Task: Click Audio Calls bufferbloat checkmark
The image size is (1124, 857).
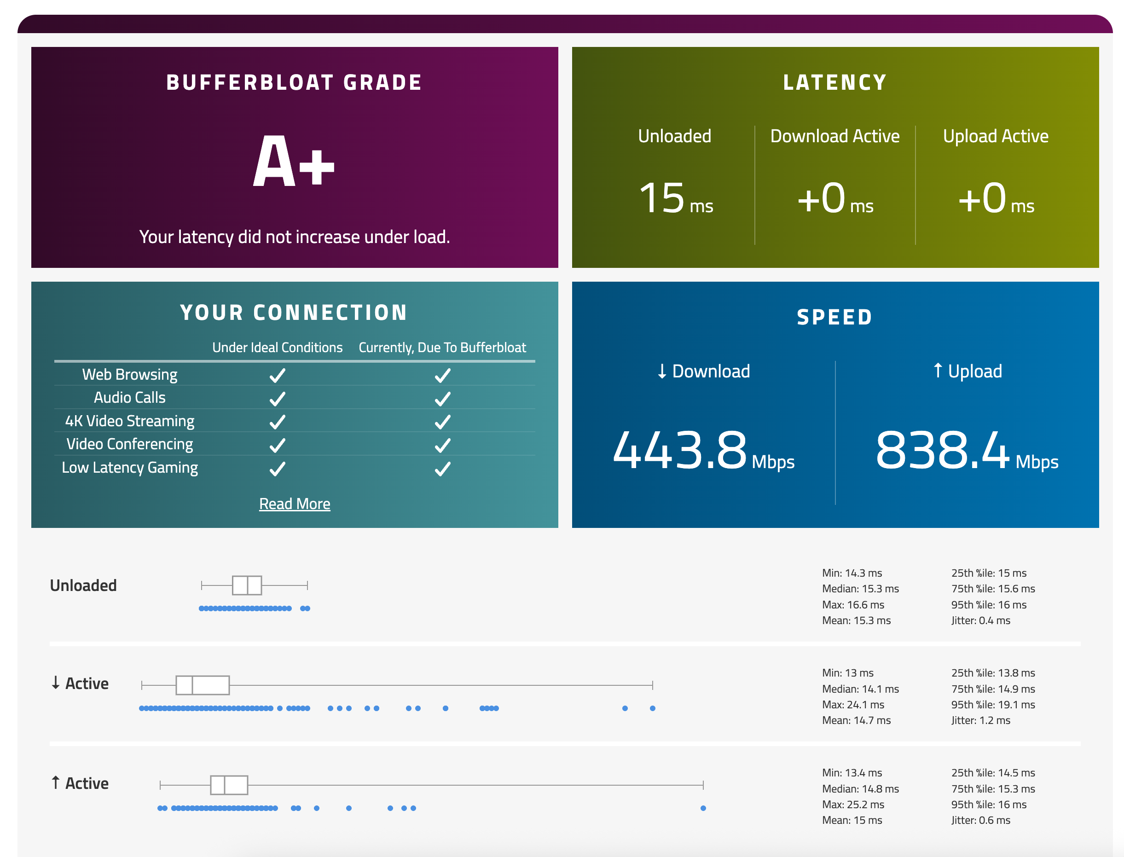Action: point(442,399)
